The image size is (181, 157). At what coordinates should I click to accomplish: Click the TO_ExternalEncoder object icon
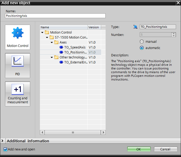(x=61, y=62)
